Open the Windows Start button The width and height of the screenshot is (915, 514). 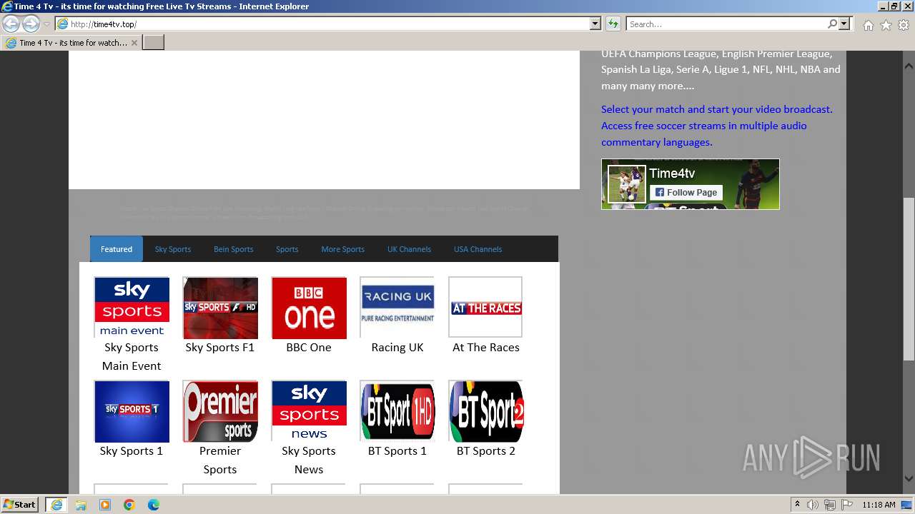20,505
